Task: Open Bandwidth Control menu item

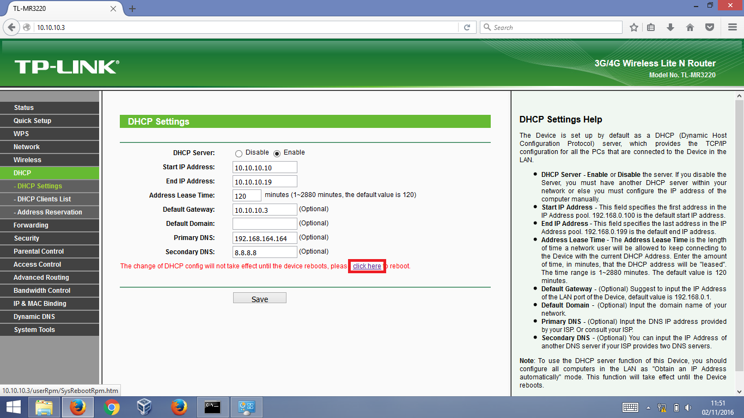Action: (x=50, y=291)
